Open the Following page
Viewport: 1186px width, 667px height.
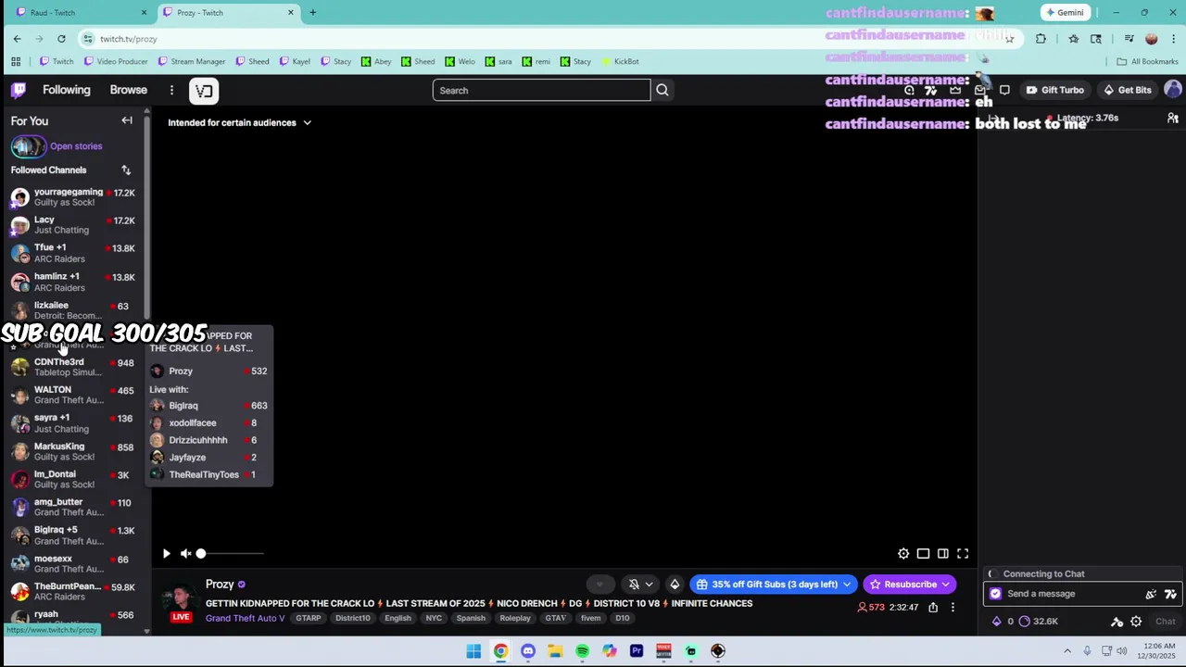[67, 90]
